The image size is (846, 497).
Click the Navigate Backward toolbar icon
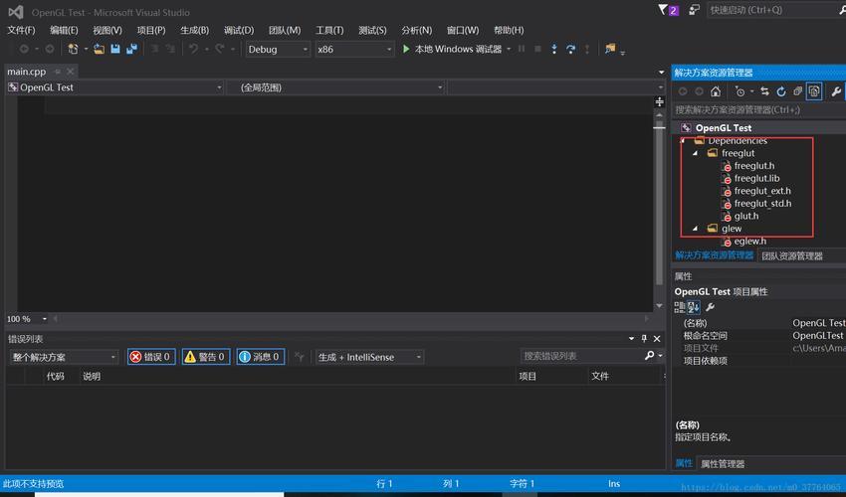point(24,49)
